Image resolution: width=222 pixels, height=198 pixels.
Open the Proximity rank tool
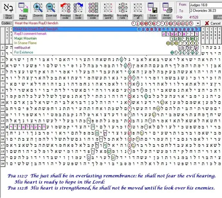[x=123, y=8]
